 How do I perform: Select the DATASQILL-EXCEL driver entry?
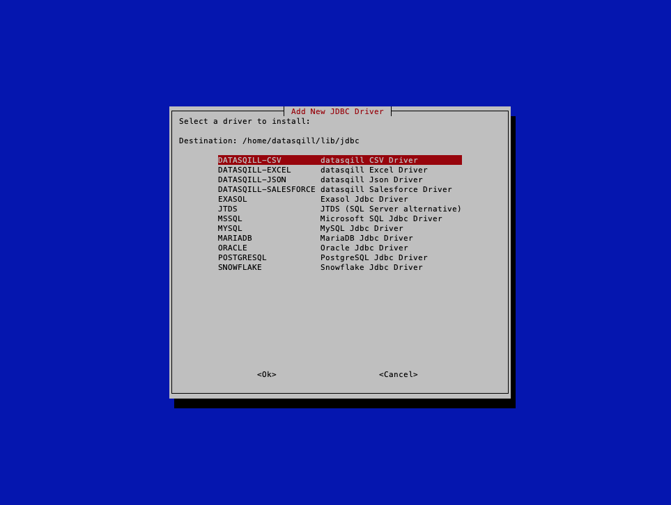(x=254, y=169)
